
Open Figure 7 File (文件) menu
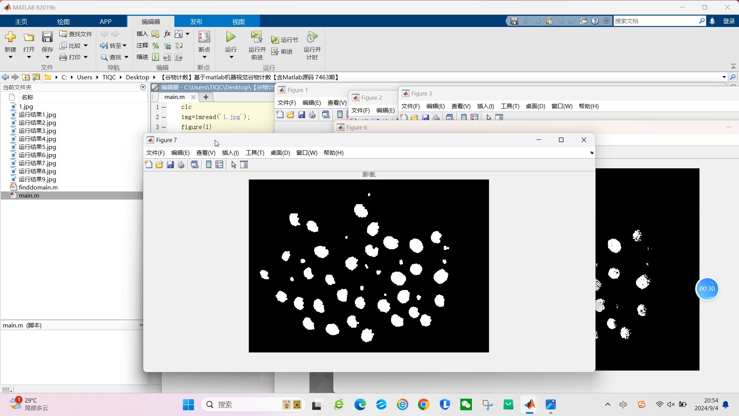(x=155, y=153)
